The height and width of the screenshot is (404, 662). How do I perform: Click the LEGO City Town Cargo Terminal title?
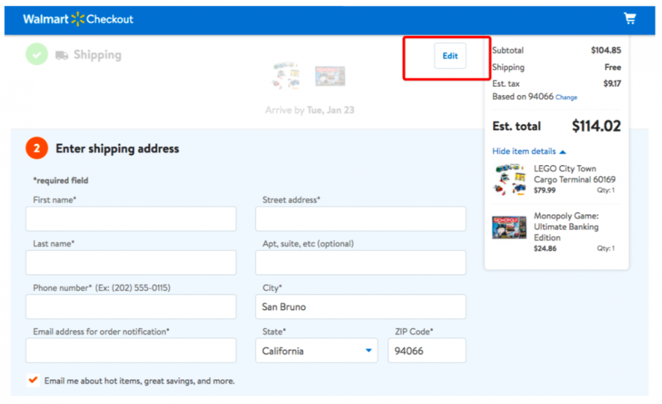click(x=574, y=174)
